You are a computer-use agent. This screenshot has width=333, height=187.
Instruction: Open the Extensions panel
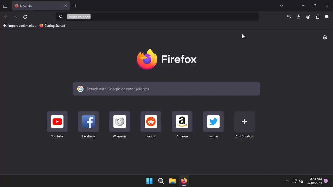coord(317,17)
